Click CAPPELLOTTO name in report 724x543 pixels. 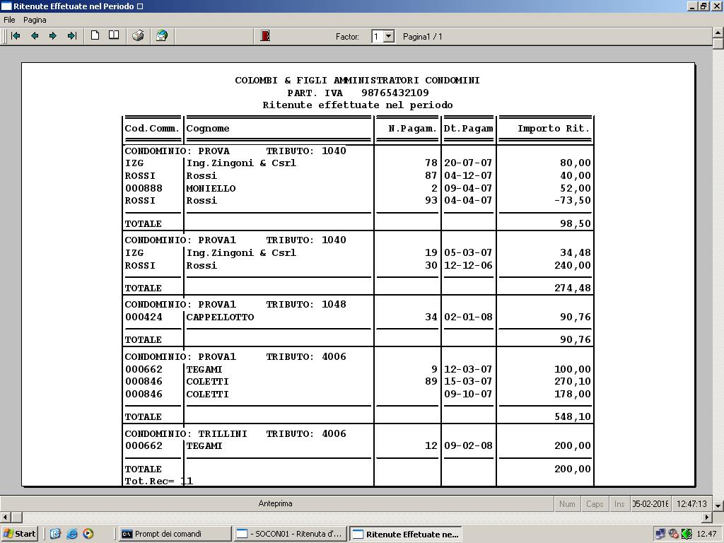coord(221,317)
